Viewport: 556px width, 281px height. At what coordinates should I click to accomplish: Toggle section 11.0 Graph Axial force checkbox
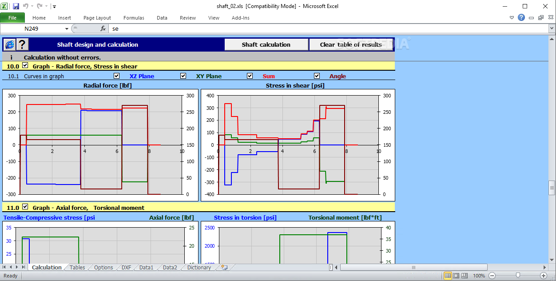coord(25,207)
